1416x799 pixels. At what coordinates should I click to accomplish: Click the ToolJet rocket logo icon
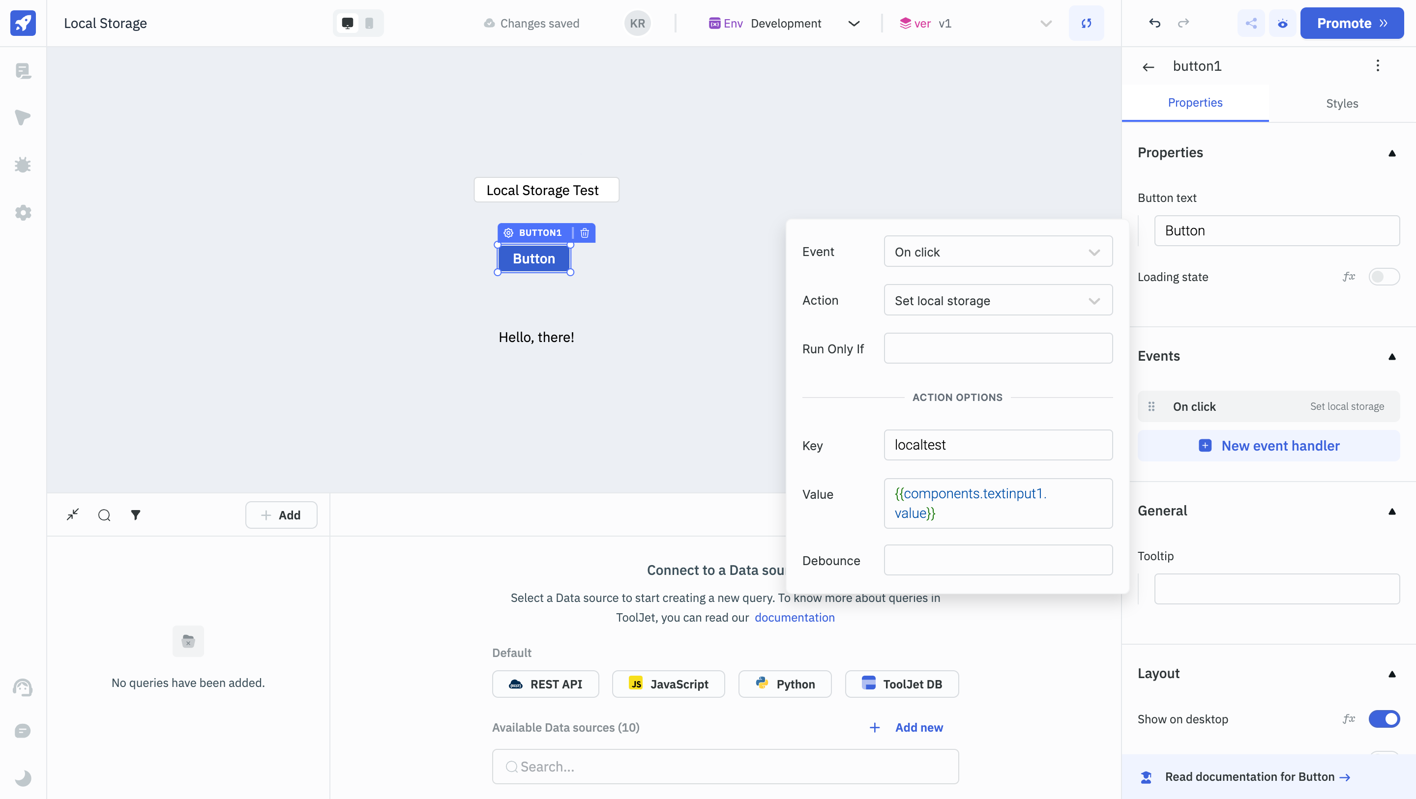point(23,23)
